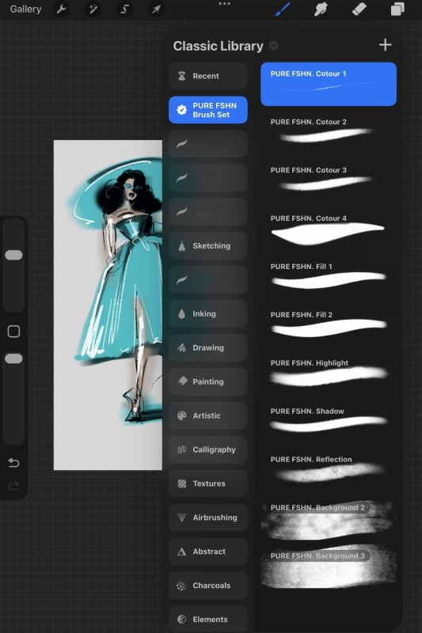422x633 pixels.
Task: Open Classic Library dropdown chevron
Action: pyautogui.click(x=273, y=46)
